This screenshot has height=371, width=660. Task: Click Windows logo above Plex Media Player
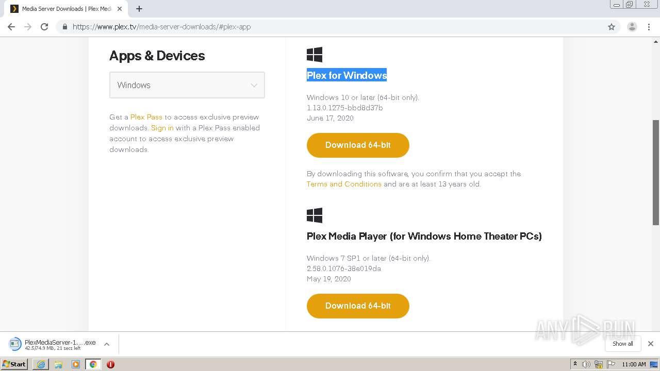click(x=315, y=215)
